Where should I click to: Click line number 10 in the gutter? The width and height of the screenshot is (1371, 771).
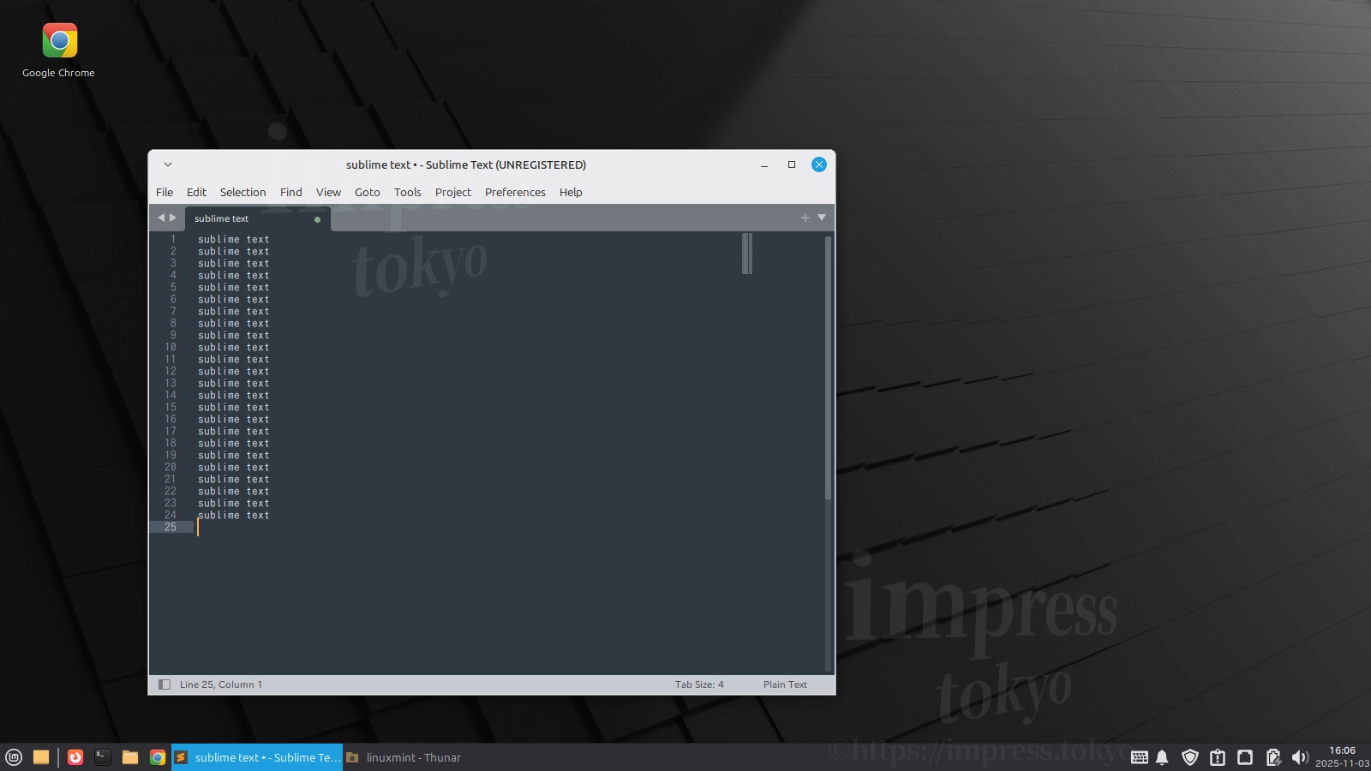(171, 348)
